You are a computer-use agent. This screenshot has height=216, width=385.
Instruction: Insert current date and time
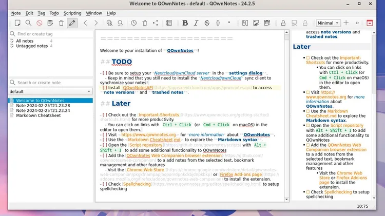[267, 23]
